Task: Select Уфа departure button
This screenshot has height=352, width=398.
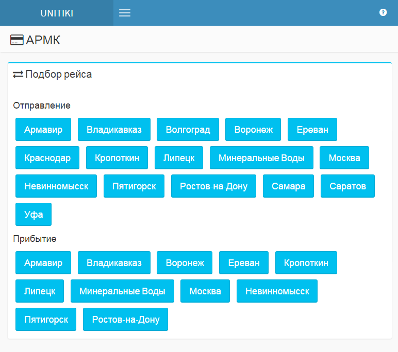Action: (34, 214)
